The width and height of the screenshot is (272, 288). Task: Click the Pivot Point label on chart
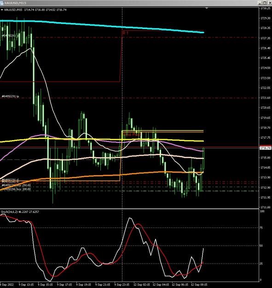(132, 135)
